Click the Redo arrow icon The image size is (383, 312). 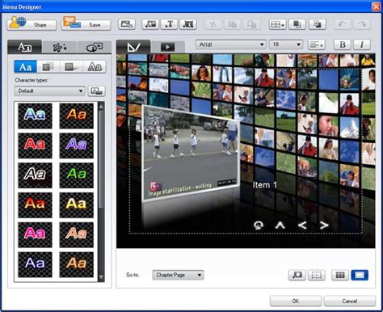(x=362, y=24)
